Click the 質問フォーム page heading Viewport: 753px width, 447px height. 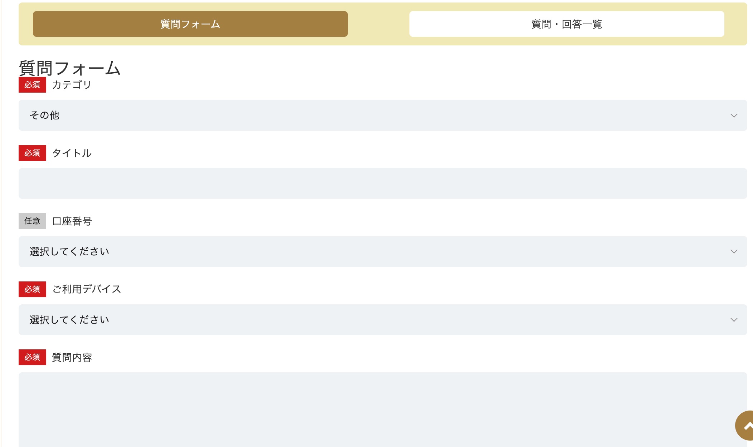(69, 68)
